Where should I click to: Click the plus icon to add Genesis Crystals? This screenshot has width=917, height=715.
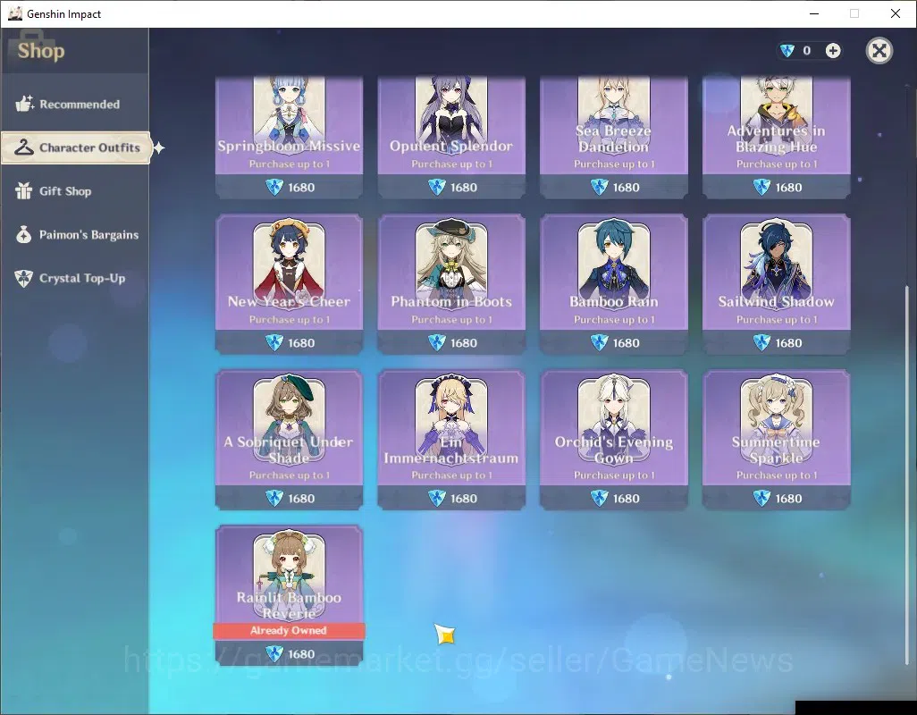click(833, 51)
